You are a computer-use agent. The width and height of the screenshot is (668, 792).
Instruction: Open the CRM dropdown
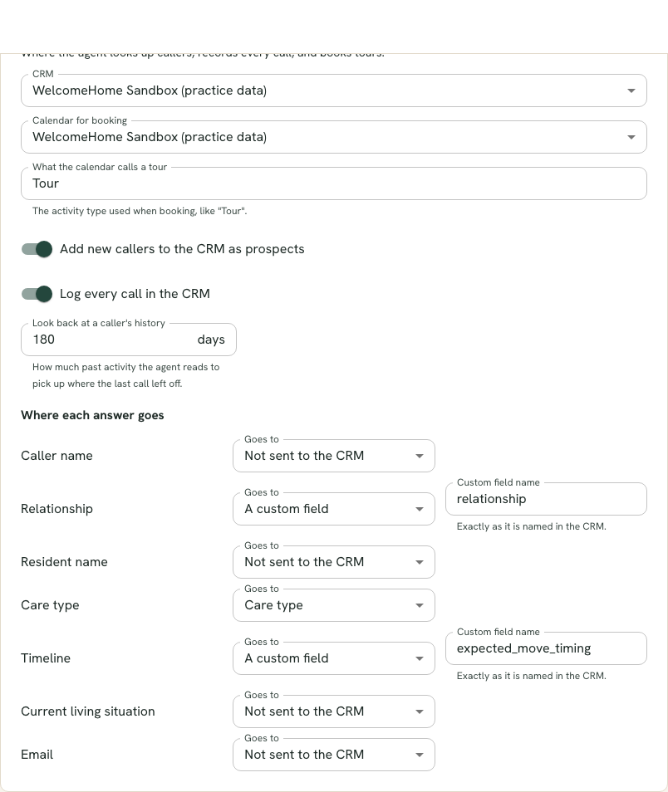coord(334,90)
